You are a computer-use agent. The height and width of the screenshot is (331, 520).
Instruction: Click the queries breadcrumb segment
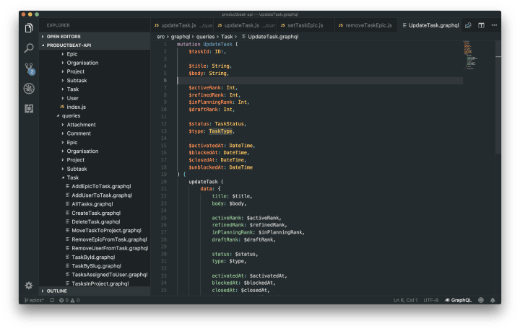(205, 37)
